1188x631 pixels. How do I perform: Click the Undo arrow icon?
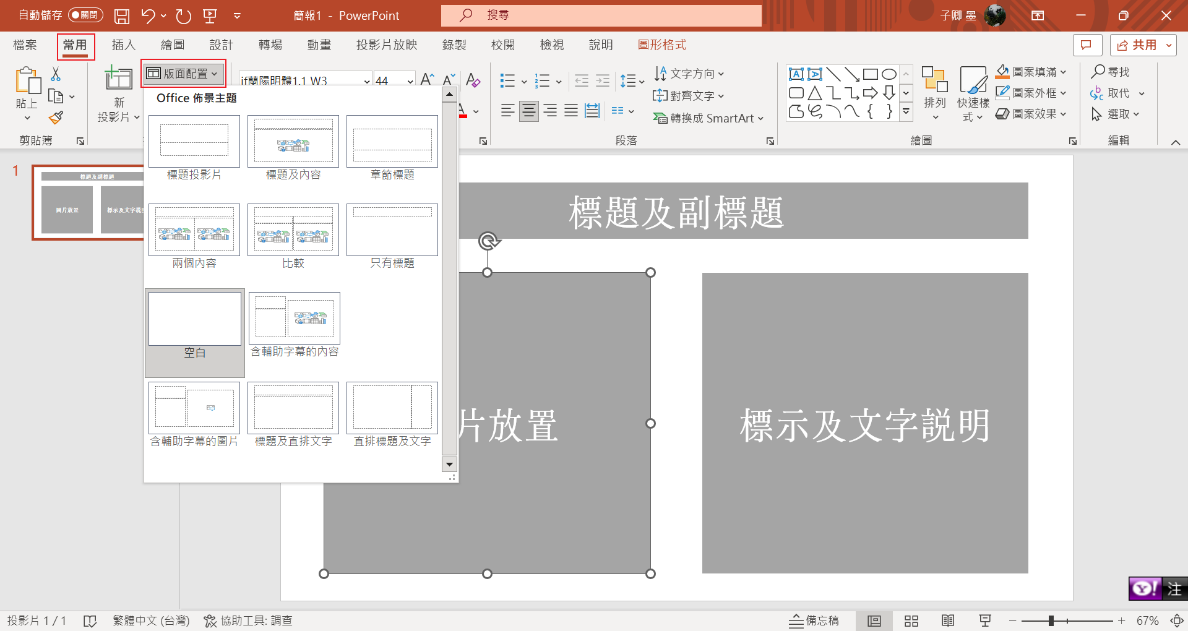pyautogui.click(x=148, y=15)
